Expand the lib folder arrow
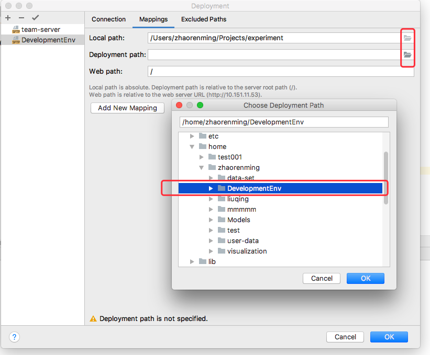430x355 pixels. [x=192, y=262]
